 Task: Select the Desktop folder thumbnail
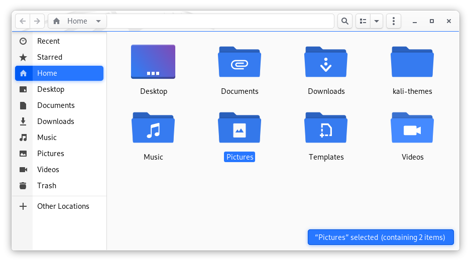153,62
